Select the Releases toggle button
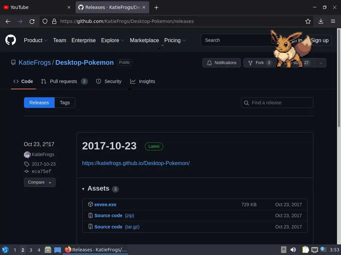This screenshot has height=255, width=341. 39,103
